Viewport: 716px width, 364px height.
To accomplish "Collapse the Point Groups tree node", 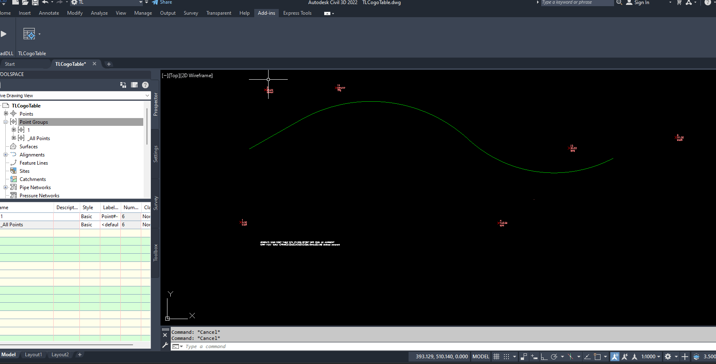I will click(x=6, y=122).
